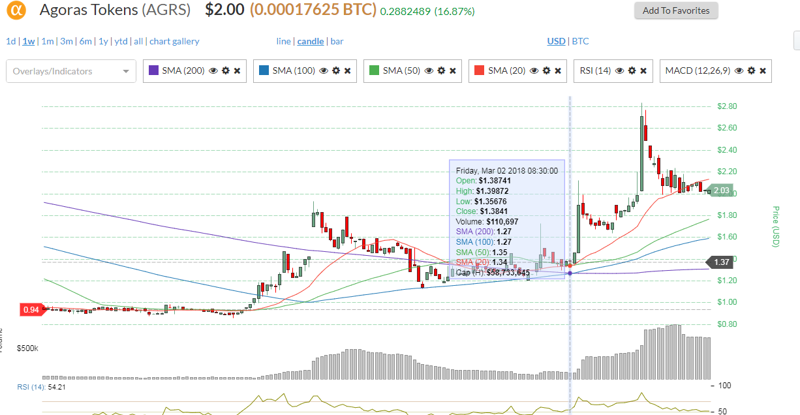Click the 16.87% price change text

point(455,12)
